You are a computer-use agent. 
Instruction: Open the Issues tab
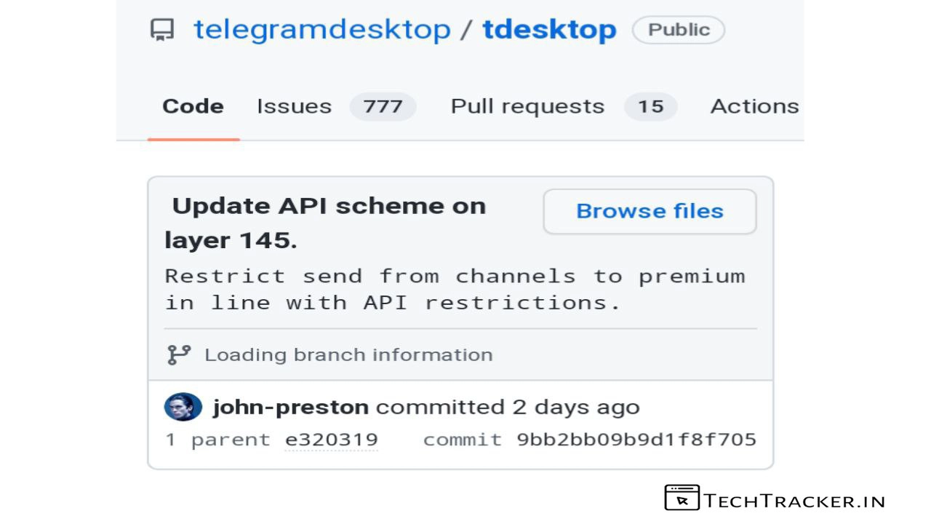click(x=294, y=106)
